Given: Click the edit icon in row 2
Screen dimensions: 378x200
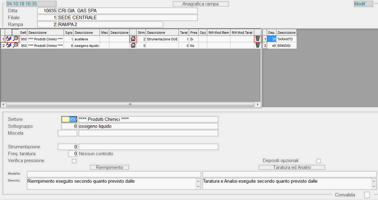Looking at the screenshot, I should (x=9, y=45).
